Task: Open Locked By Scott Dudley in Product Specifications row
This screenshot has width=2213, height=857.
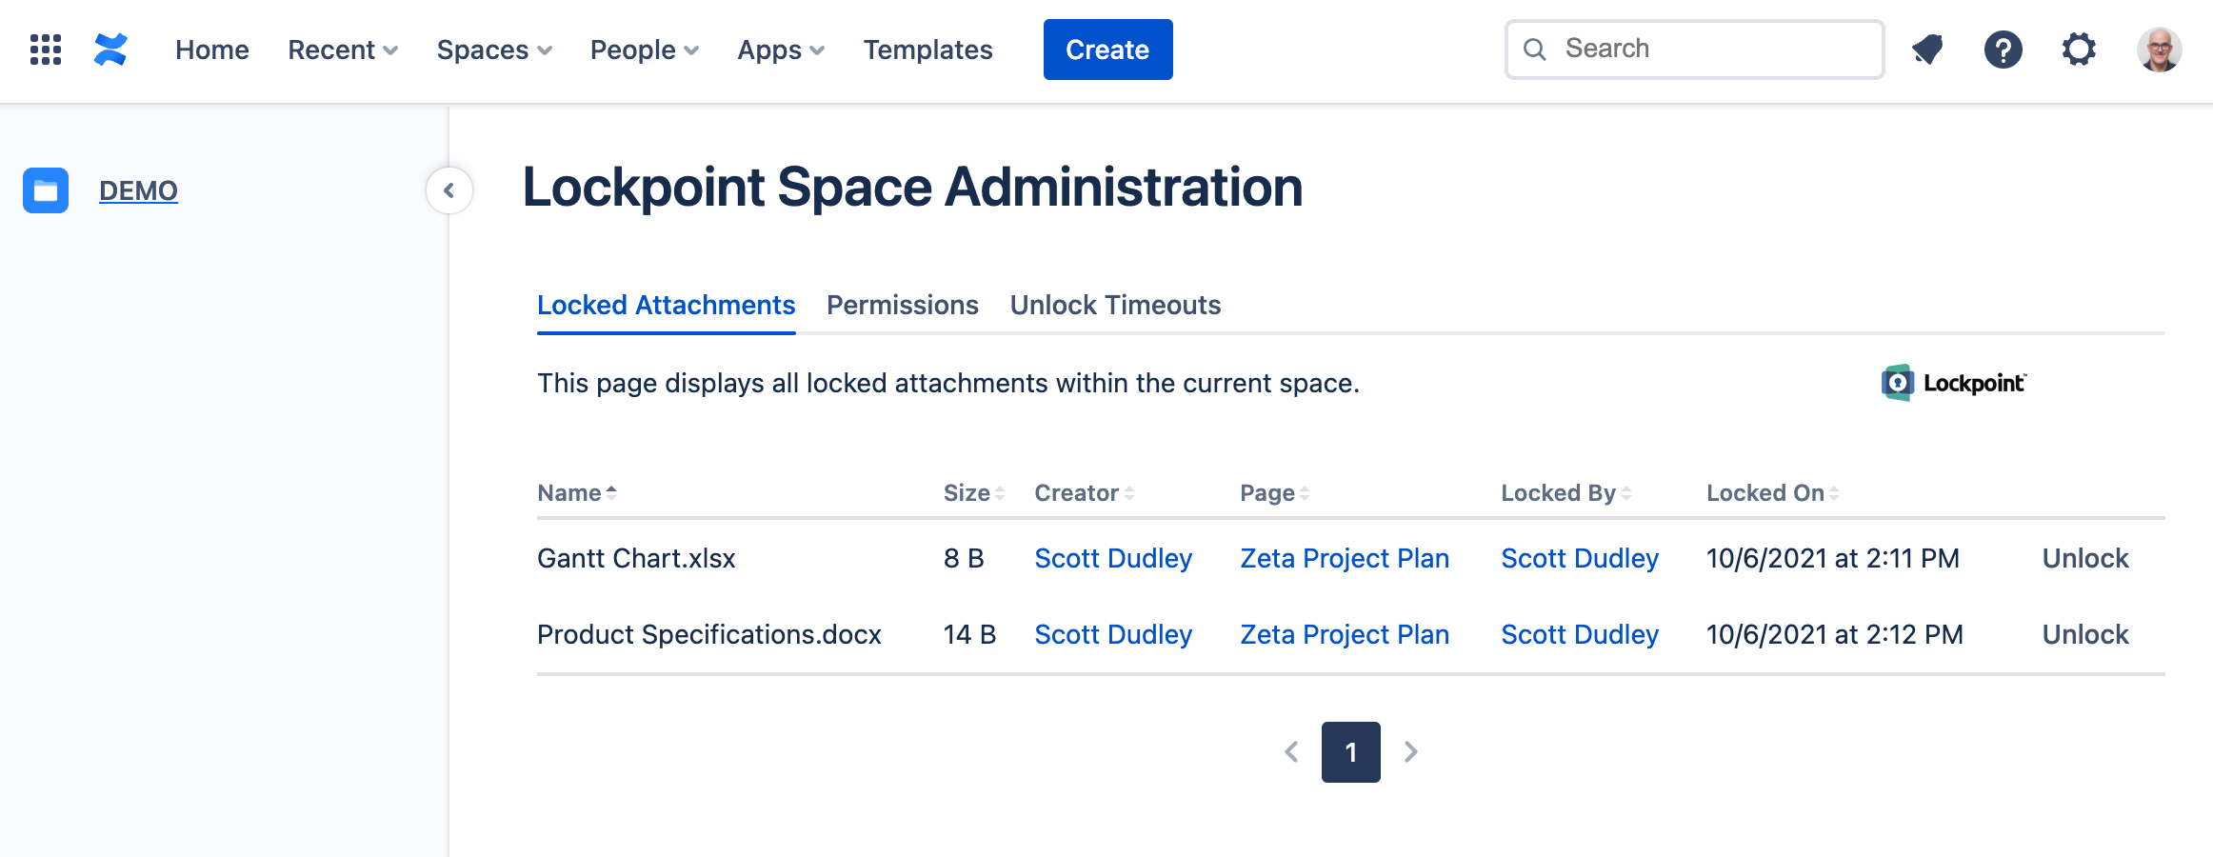Action: point(1580,634)
